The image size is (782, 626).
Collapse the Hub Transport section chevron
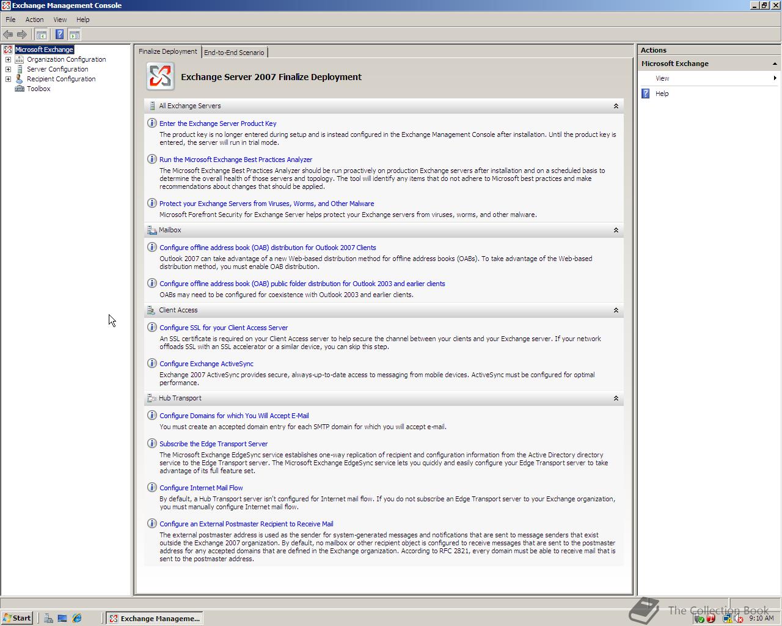(616, 398)
